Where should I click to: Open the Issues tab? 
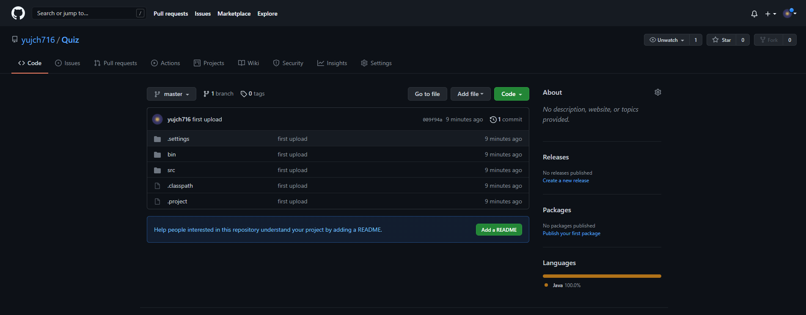click(x=67, y=63)
